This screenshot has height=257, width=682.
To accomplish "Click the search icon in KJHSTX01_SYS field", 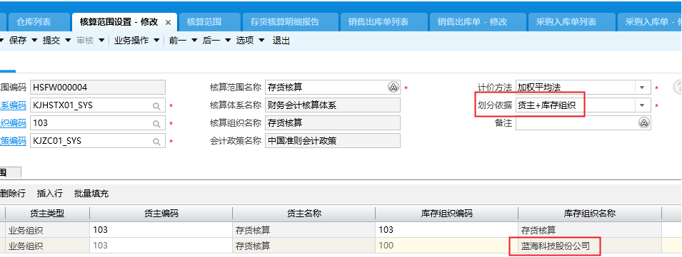I will (156, 106).
